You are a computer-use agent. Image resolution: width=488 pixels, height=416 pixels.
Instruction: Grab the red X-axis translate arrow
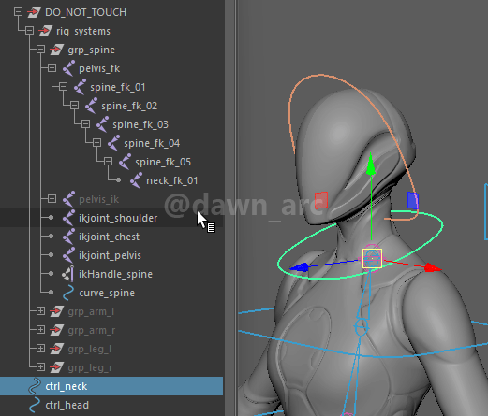pos(433,268)
